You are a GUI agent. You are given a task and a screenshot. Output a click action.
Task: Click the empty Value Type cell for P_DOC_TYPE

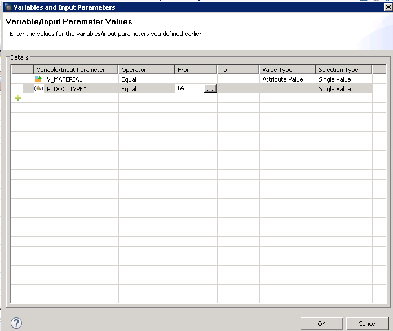tap(288, 89)
